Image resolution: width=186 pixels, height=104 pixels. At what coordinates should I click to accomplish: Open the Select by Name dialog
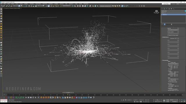point(22,6)
